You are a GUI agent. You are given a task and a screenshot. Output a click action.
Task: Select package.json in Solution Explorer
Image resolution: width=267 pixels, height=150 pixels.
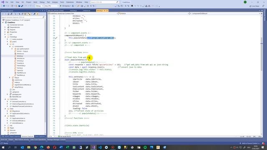17,94
